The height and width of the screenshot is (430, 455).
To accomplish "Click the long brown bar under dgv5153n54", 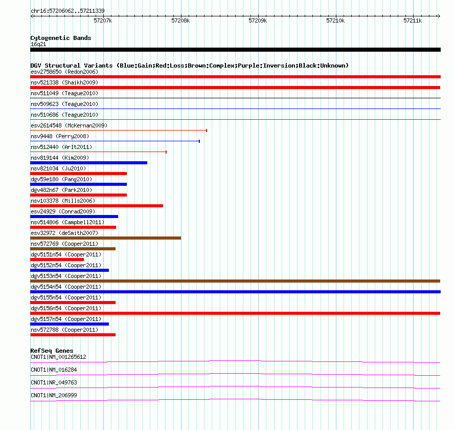I will click(235, 281).
